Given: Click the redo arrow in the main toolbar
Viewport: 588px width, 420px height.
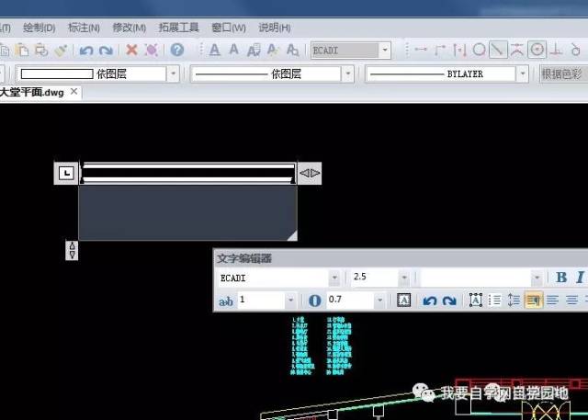Looking at the screenshot, I should tap(106, 50).
